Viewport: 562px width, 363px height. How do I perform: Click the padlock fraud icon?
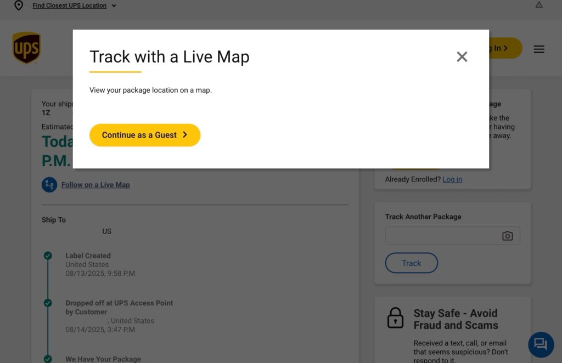pyautogui.click(x=395, y=318)
